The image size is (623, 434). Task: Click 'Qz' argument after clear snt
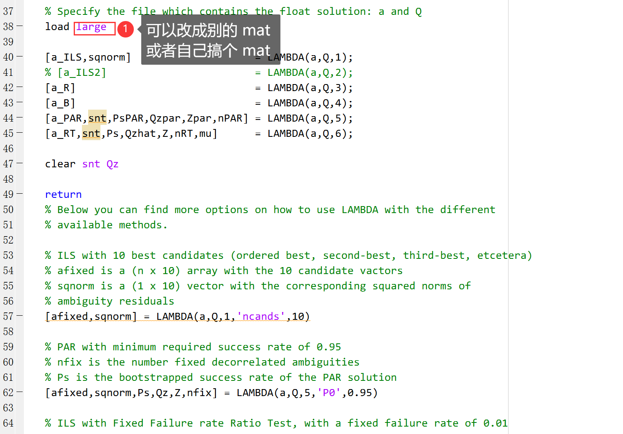(x=112, y=164)
